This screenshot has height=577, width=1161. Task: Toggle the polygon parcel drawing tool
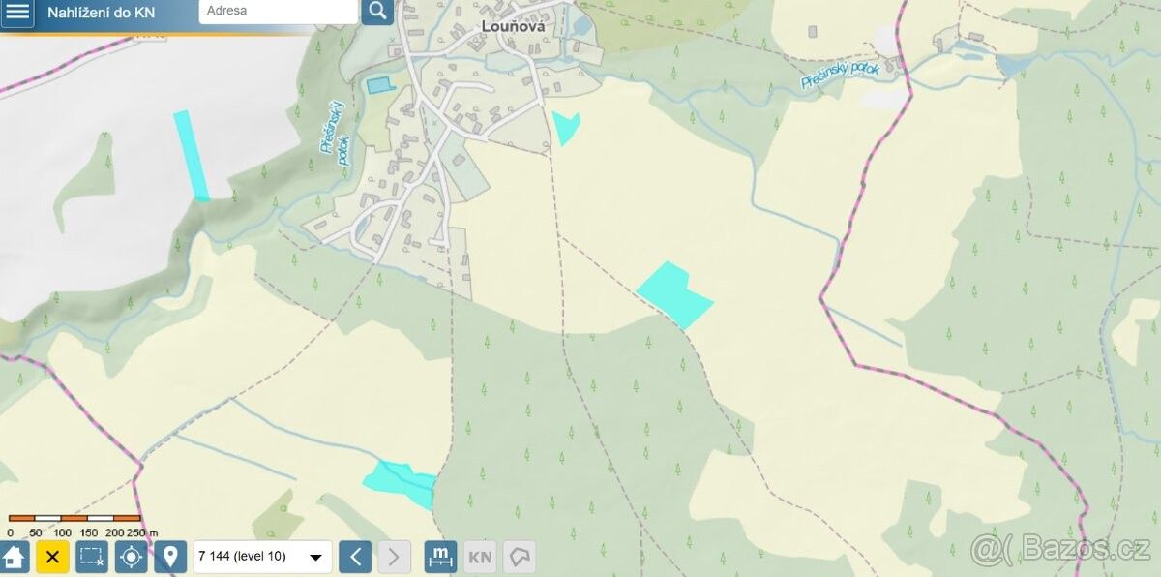click(520, 557)
